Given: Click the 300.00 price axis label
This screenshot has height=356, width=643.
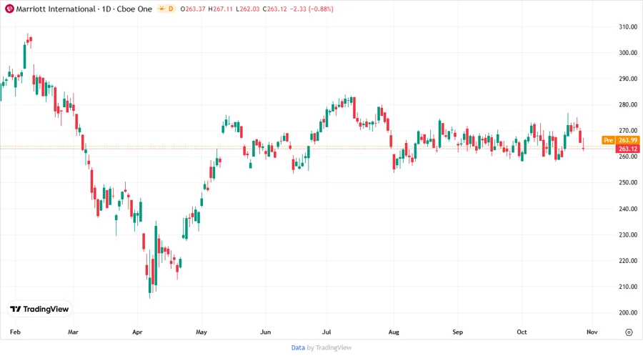Looking at the screenshot, I should [x=628, y=52].
